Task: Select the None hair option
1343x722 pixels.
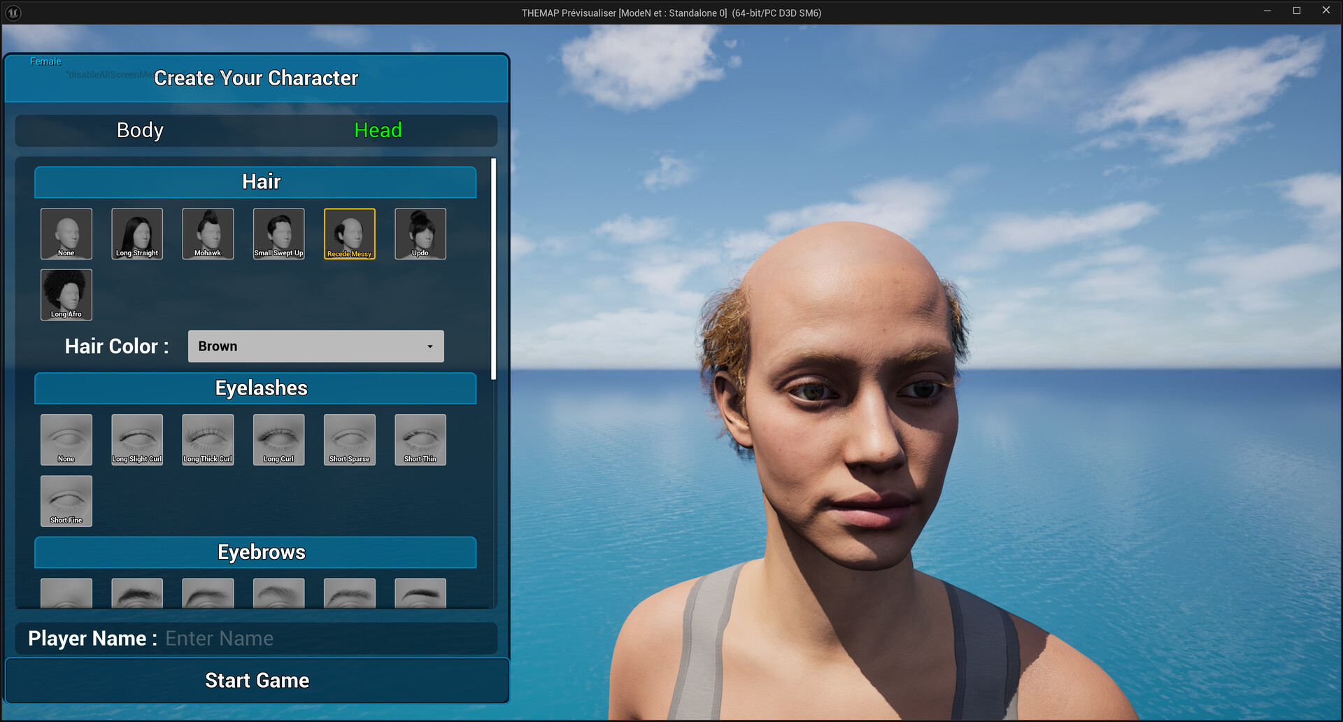Action: [x=66, y=234]
